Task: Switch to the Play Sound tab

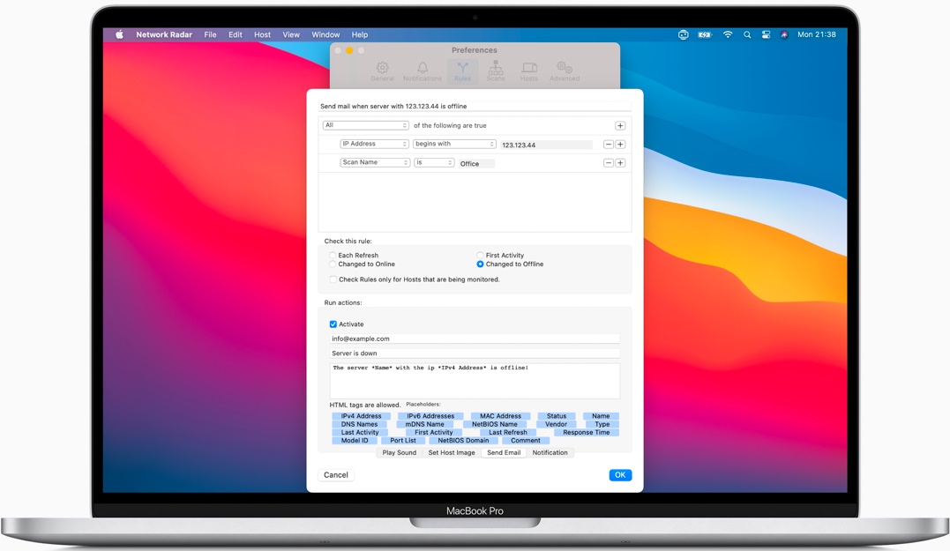Action: click(x=399, y=453)
